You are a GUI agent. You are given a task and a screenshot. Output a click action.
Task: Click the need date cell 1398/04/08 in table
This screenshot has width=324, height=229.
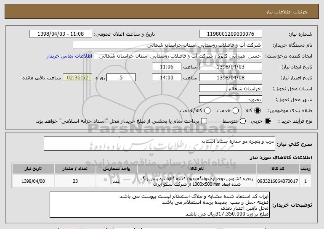point(33,181)
